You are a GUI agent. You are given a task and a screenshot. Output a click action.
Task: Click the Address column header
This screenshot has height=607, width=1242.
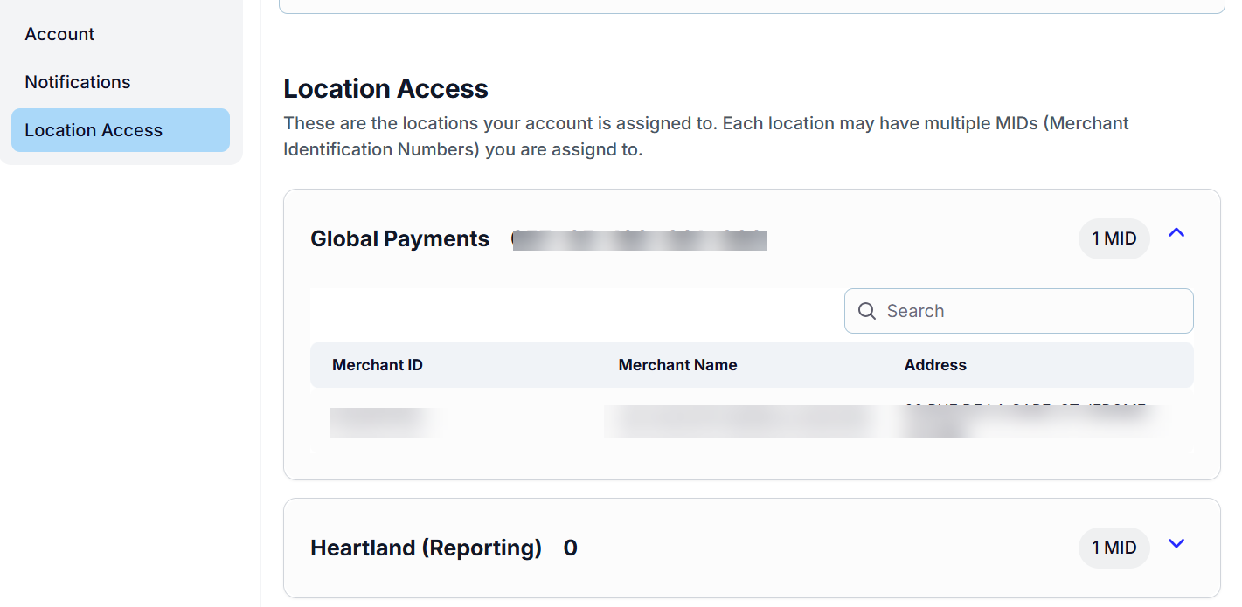pyautogui.click(x=935, y=365)
